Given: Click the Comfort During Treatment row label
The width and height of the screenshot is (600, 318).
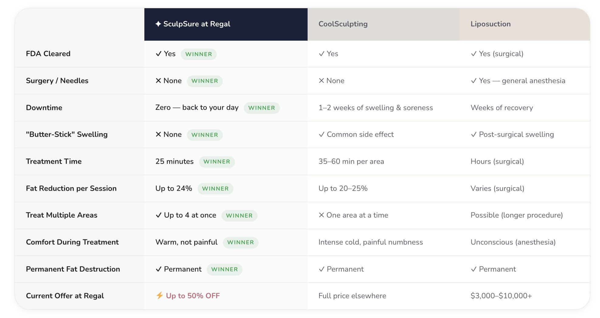Looking at the screenshot, I should pyautogui.click(x=72, y=242).
